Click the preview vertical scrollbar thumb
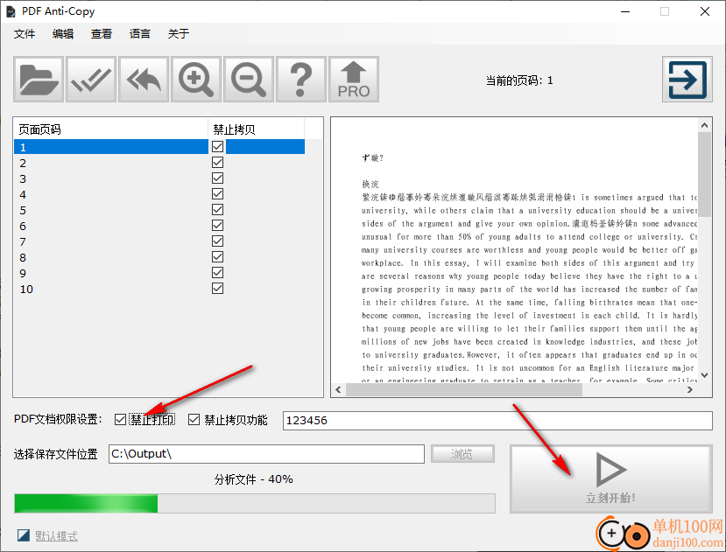Screen dimensions: 726x552 point(704,174)
